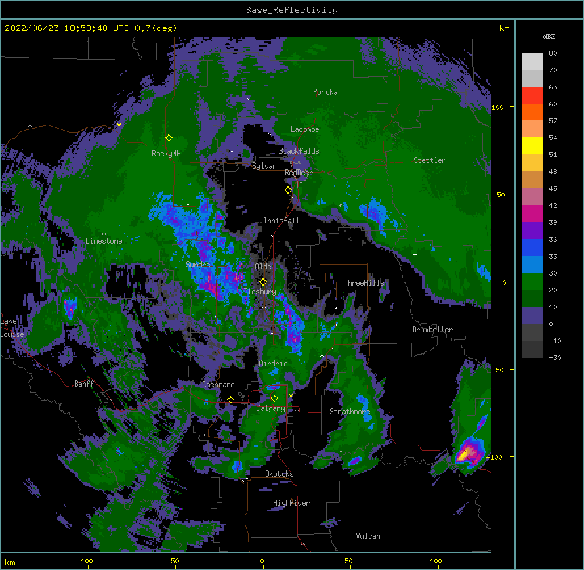Click the Didsbury label
The width and height of the screenshot is (584, 570).
(259, 292)
